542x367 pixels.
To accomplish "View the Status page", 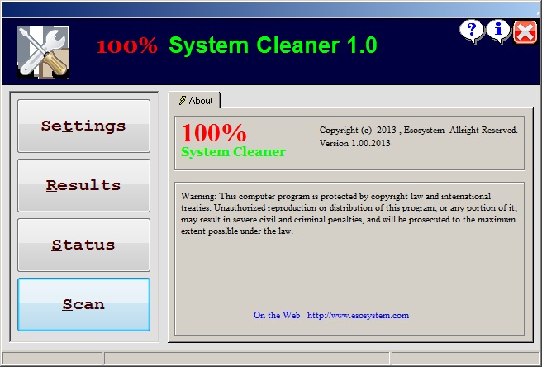I will pos(83,245).
